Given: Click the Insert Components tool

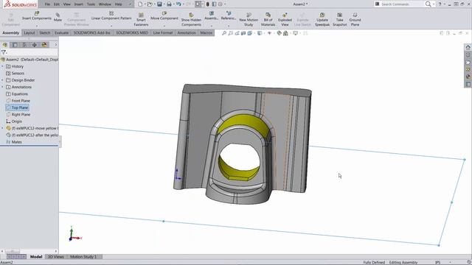Looking at the screenshot, I should point(37,16).
